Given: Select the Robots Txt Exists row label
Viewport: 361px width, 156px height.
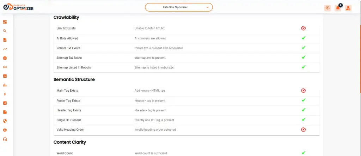Looking at the screenshot, I should point(68,48).
